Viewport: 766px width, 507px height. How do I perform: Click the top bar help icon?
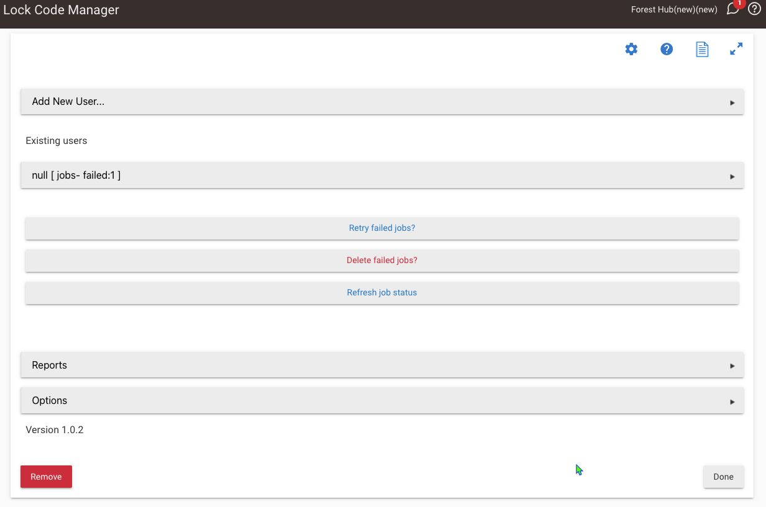click(754, 9)
